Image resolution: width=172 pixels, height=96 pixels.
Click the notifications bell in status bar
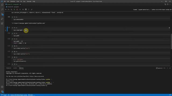(170, 95)
